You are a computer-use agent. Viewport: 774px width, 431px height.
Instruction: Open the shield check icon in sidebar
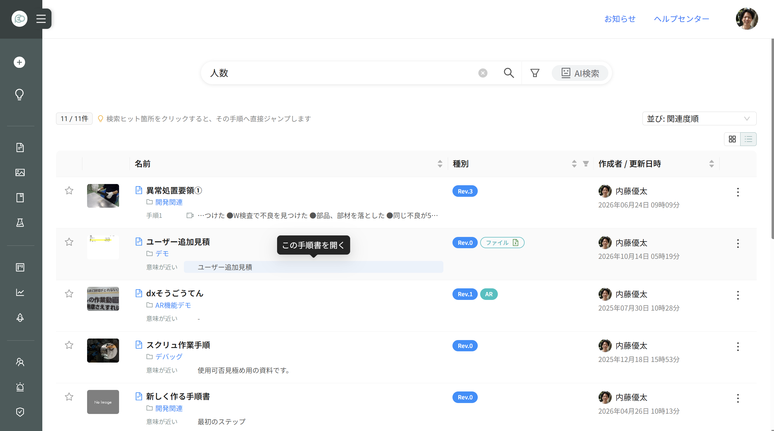[20, 412]
